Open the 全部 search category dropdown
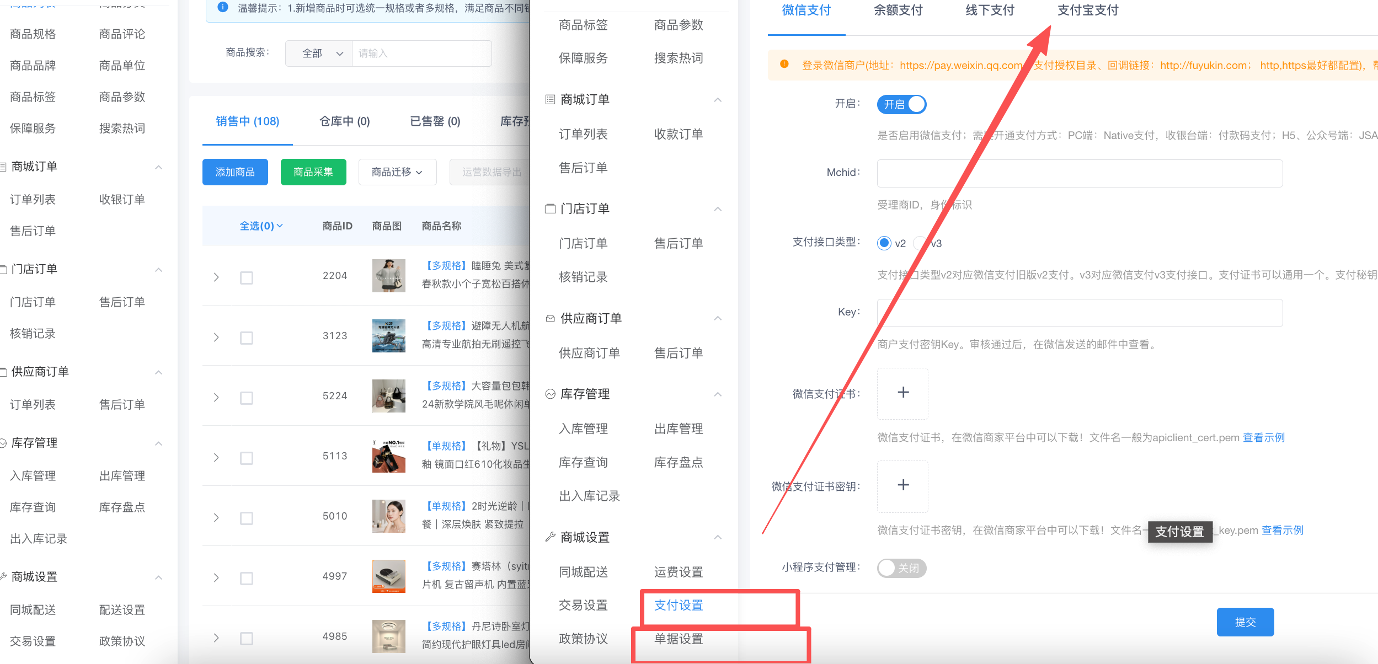 (319, 53)
